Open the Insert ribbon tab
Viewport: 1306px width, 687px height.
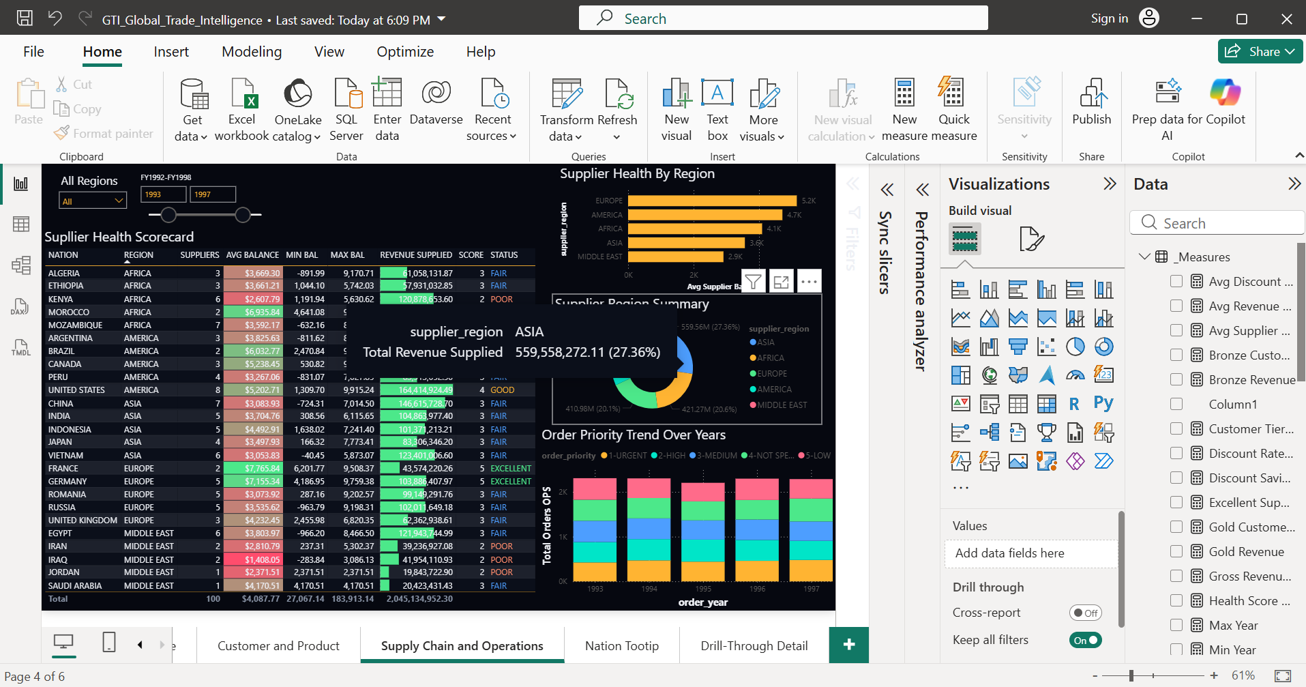[x=171, y=52]
